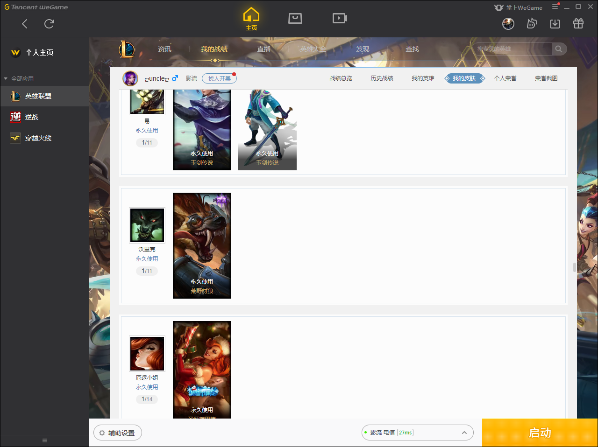Click the 沃里克 champion portrait
598x447 pixels.
tap(147, 225)
